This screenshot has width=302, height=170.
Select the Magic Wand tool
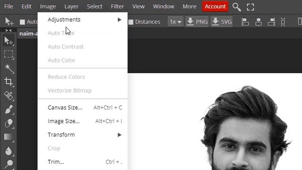pyautogui.click(x=8, y=68)
